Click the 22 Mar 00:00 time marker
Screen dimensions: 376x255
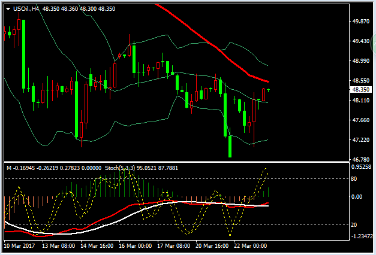click(250, 246)
